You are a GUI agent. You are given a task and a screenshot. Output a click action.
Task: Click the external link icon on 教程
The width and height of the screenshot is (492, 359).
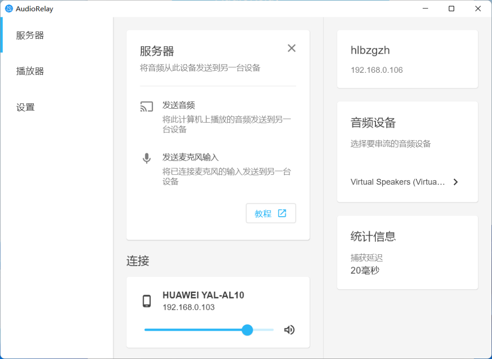point(282,213)
